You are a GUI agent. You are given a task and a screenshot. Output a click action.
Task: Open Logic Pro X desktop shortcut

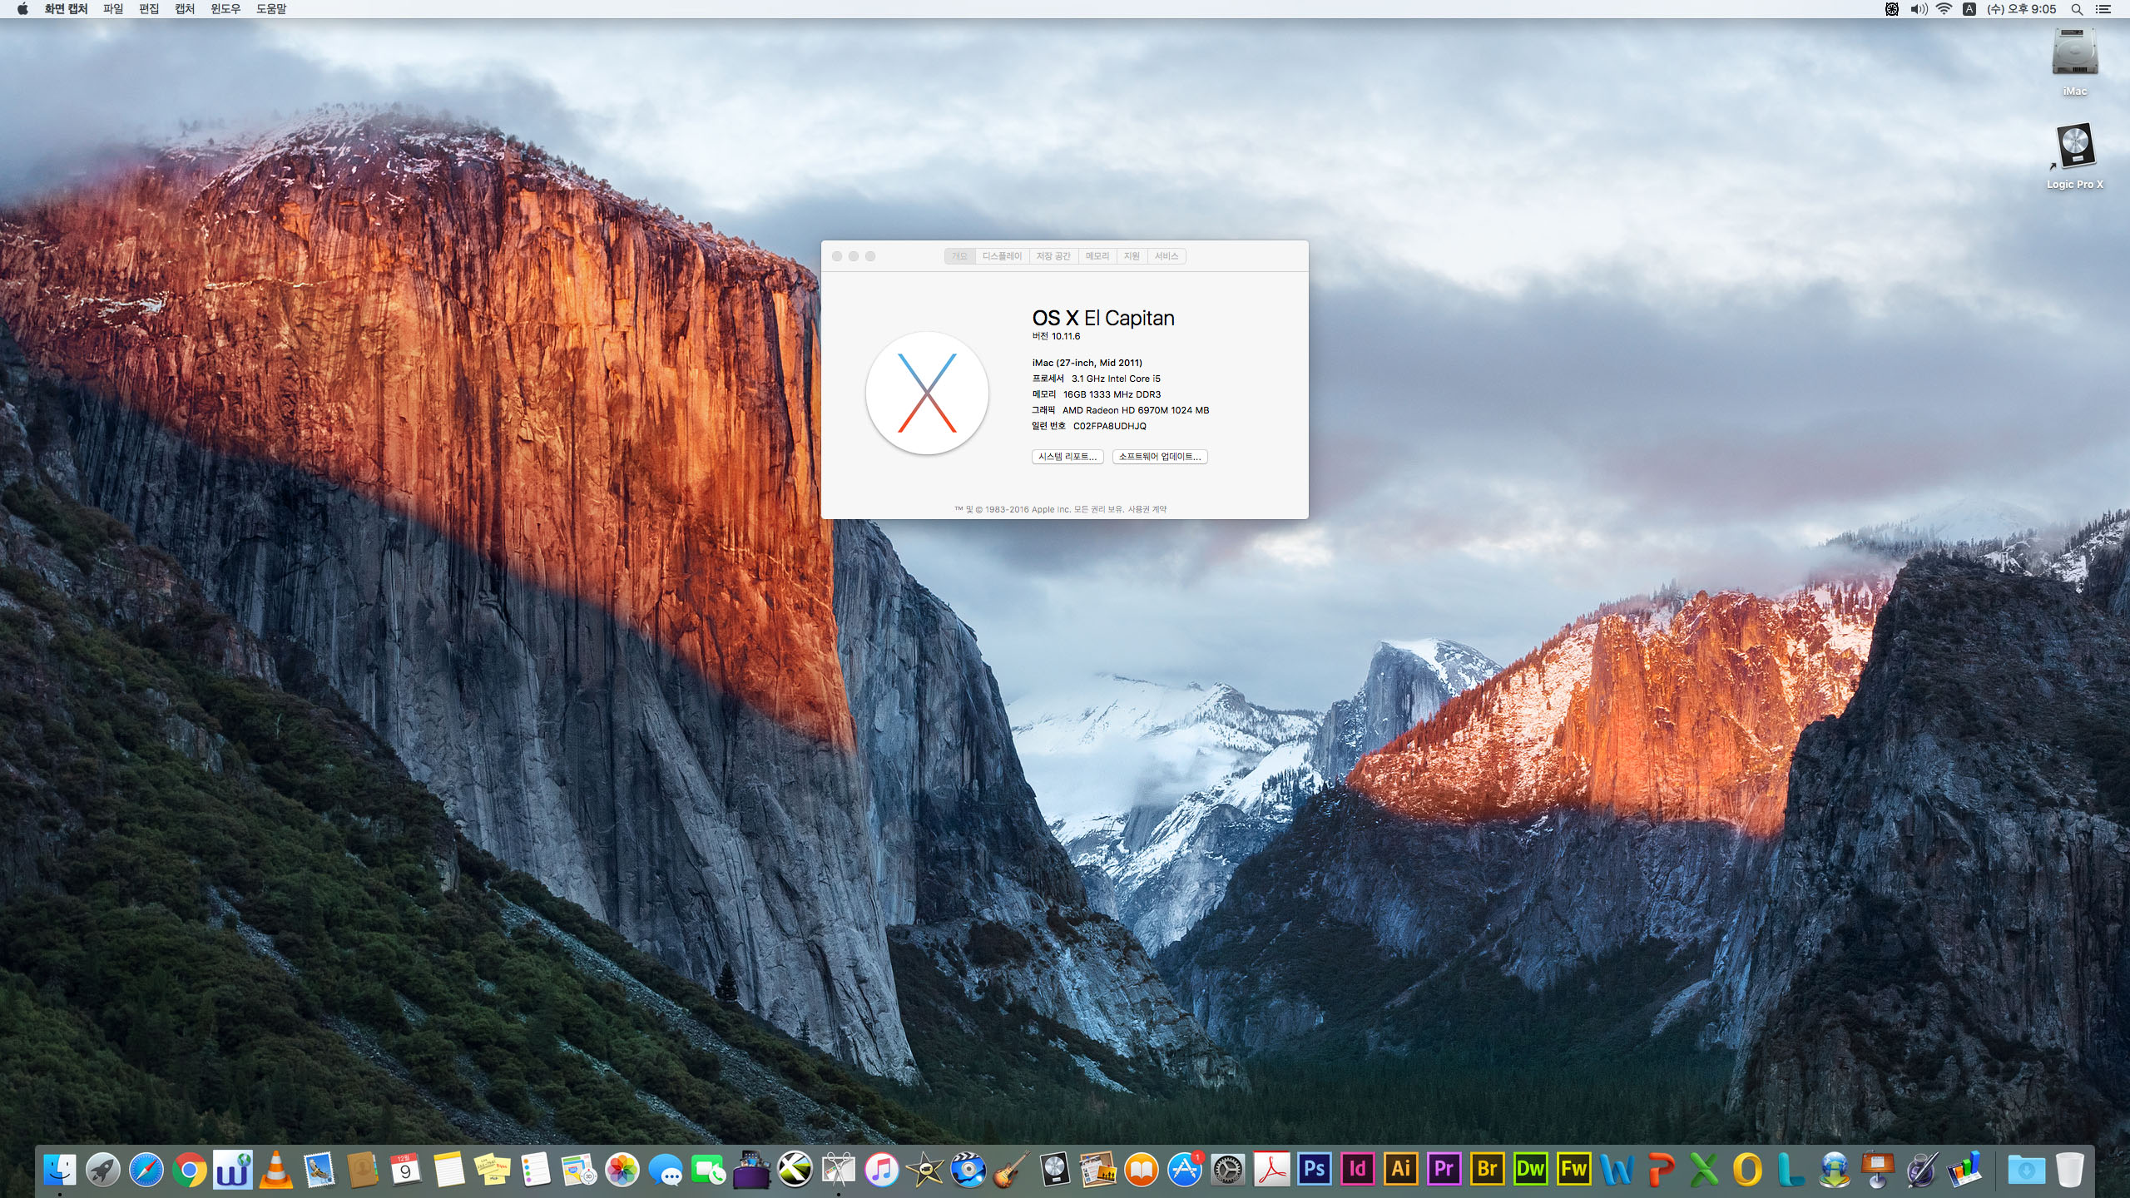(2074, 148)
